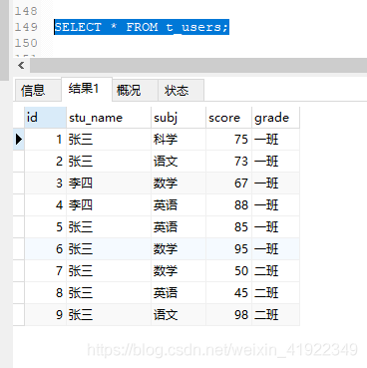Select the score cell 67
Screen dimensions: 367x368
tap(228, 184)
